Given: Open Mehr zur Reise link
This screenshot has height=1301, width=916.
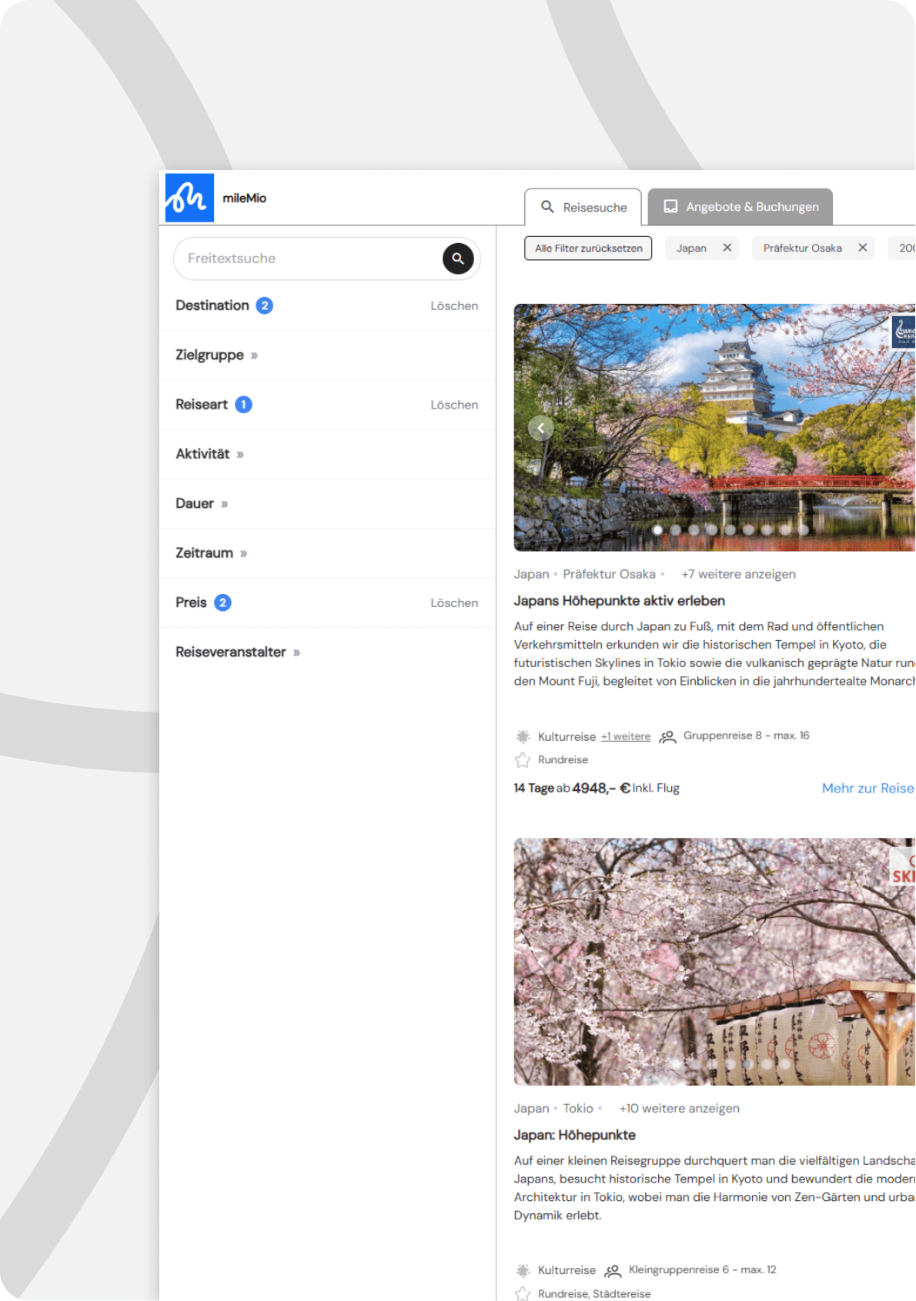Looking at the screenshot, I should (868, 788).
